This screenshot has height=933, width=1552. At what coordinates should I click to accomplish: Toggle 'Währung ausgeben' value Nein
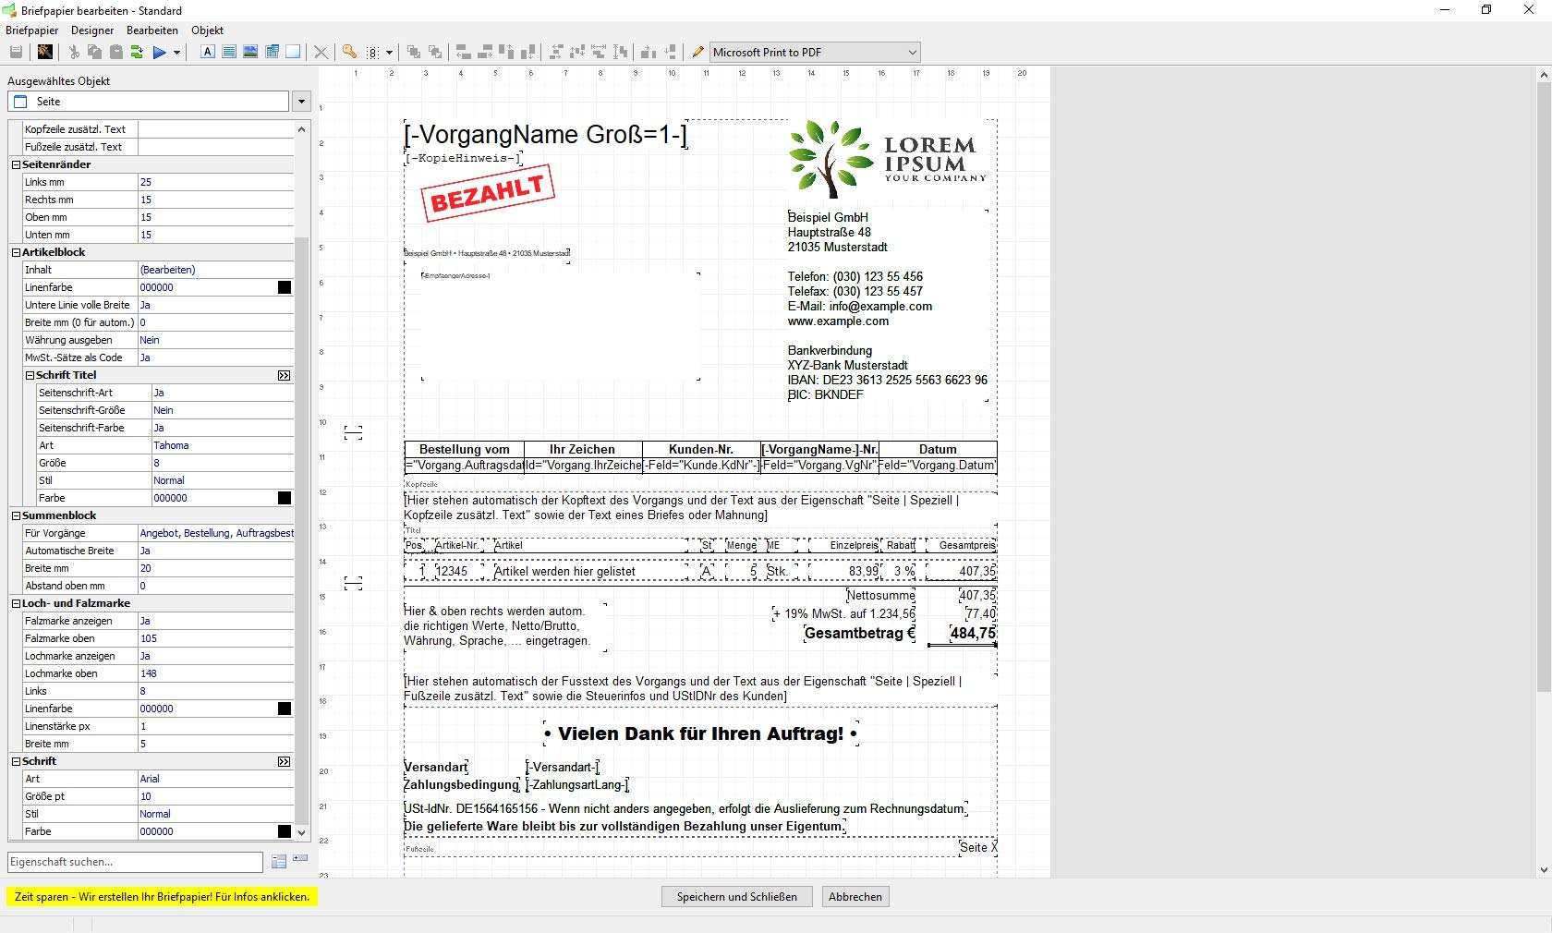tap(215, 340)
